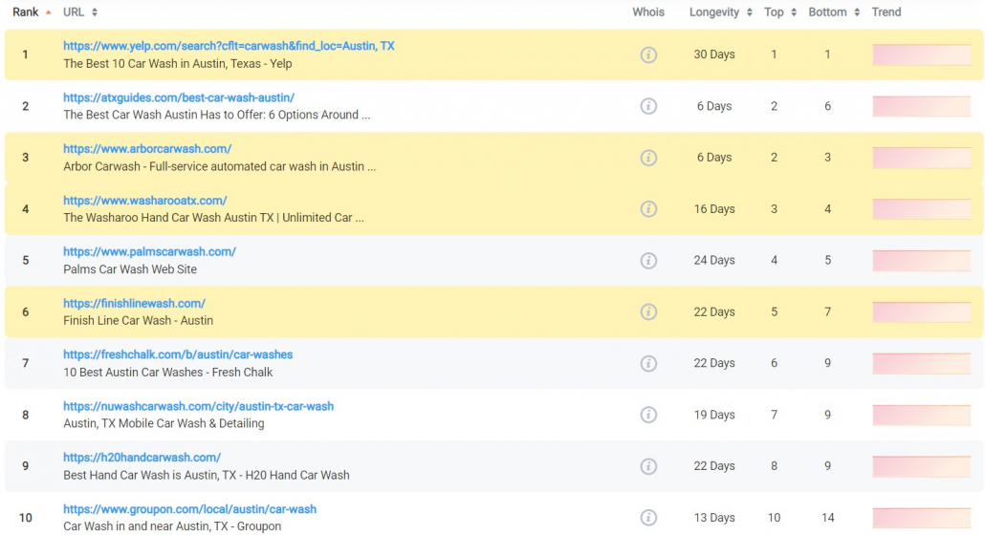Sort the table by the URL column
The height and width of the screenshot is (535, 985).
click(79, 11)
